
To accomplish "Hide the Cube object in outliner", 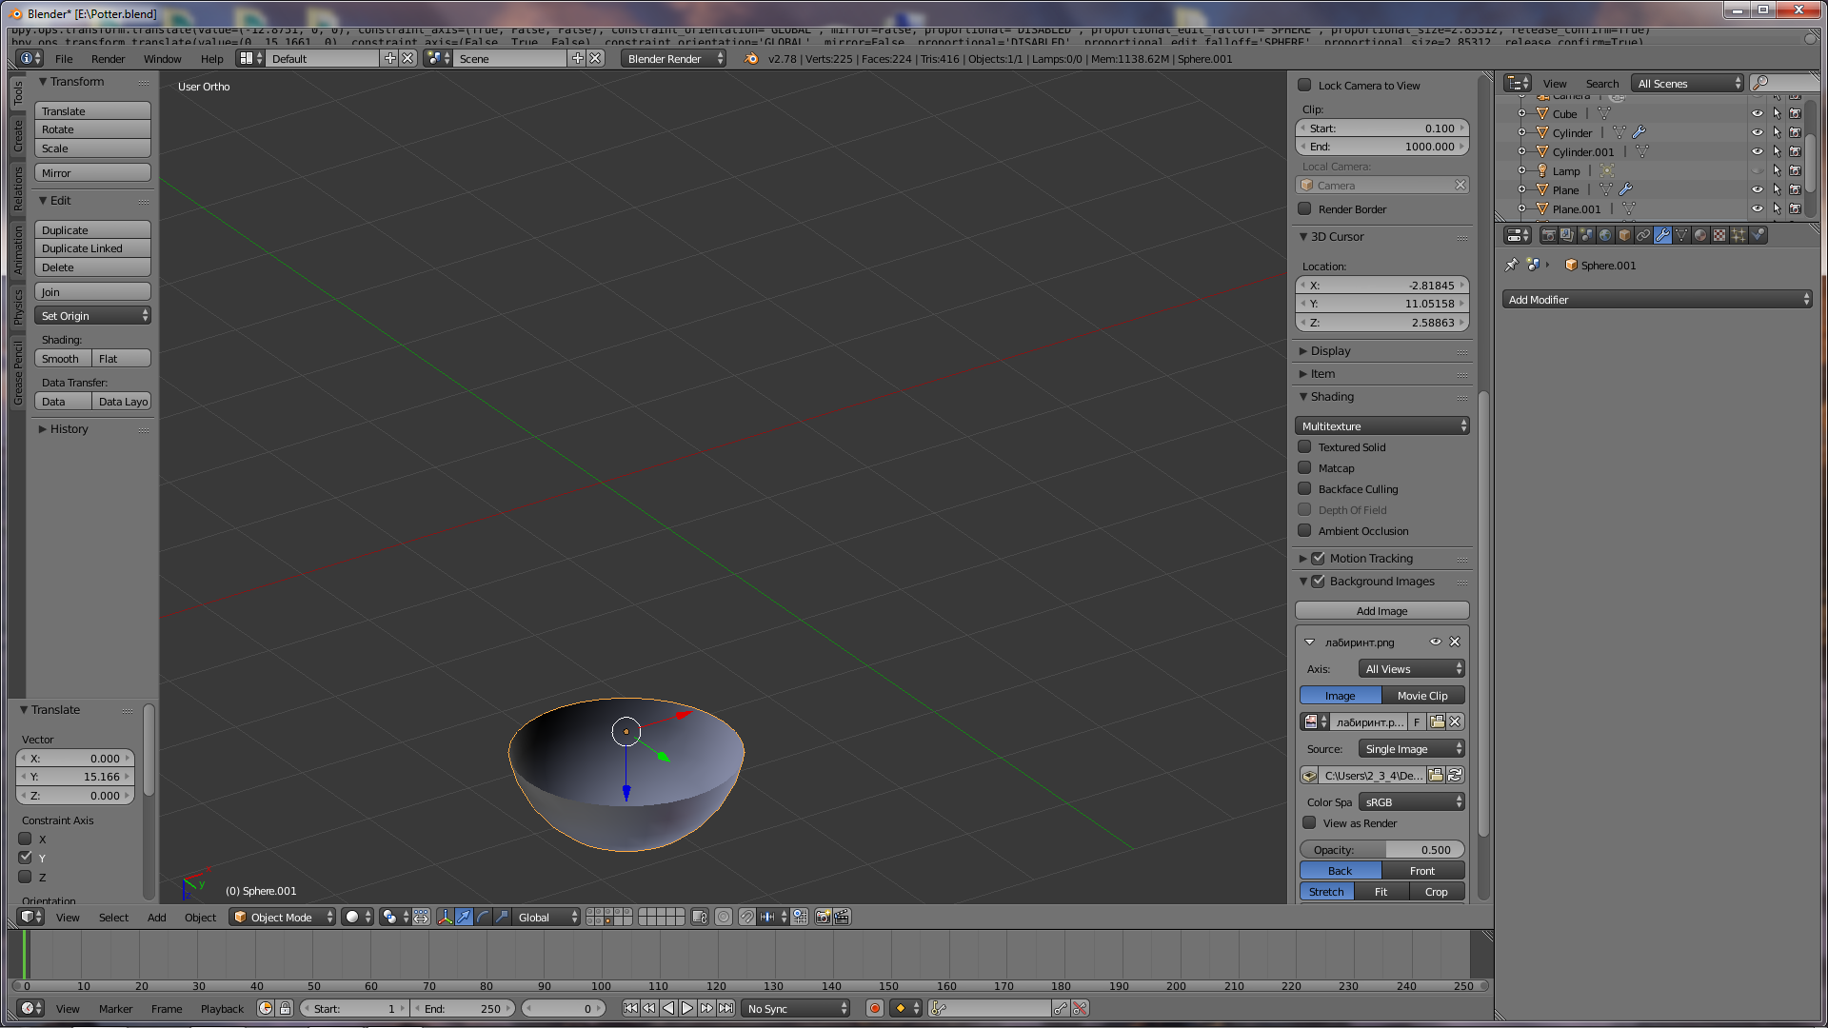I will (1758, 113).
